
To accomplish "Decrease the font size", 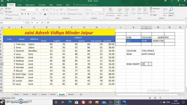I will [47, 10].
